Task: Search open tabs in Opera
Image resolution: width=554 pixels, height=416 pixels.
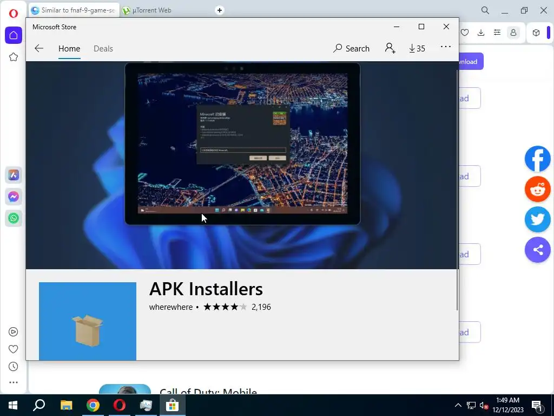Action: click(x=485, y=10)
